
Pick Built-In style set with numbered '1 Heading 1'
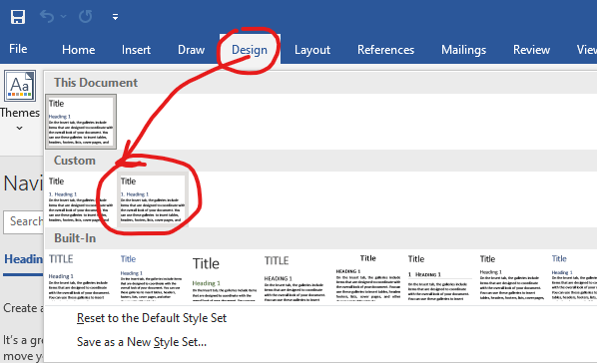click(439, 277)
